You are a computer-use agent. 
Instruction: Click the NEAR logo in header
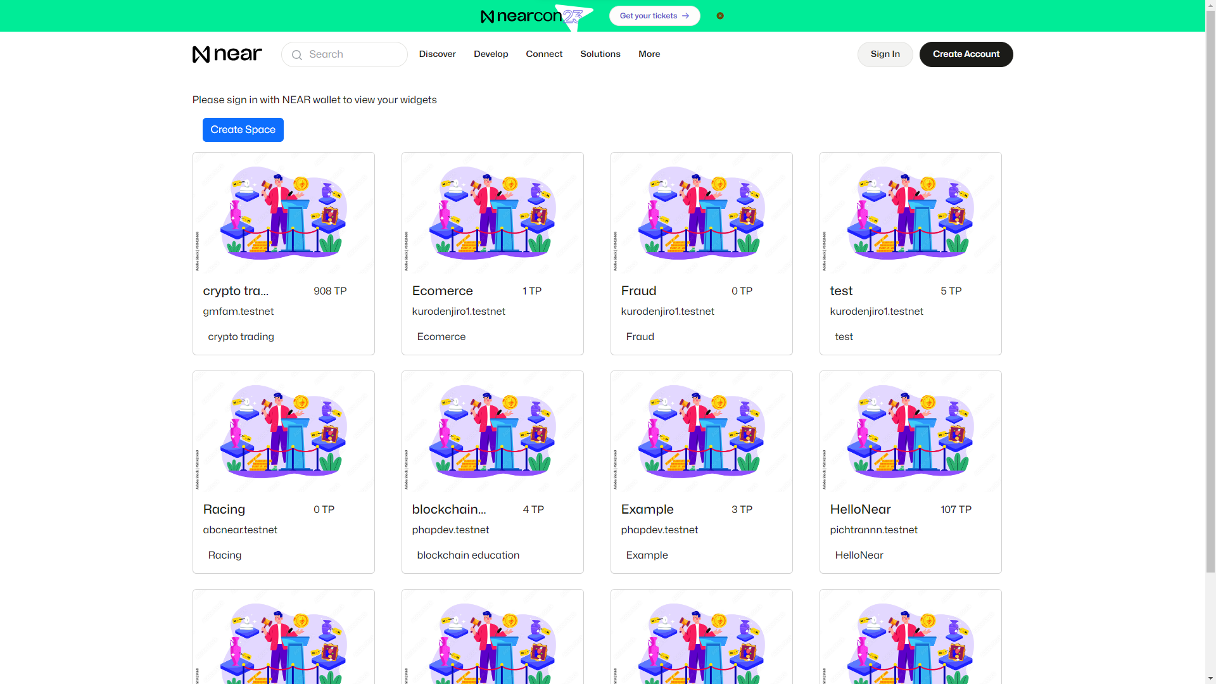[227, 54]
